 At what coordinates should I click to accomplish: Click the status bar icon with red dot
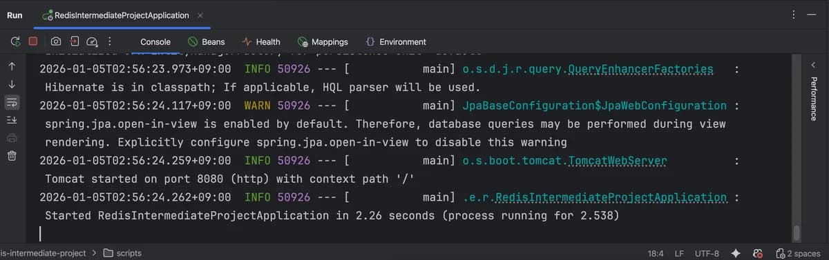tap(758, 253)
